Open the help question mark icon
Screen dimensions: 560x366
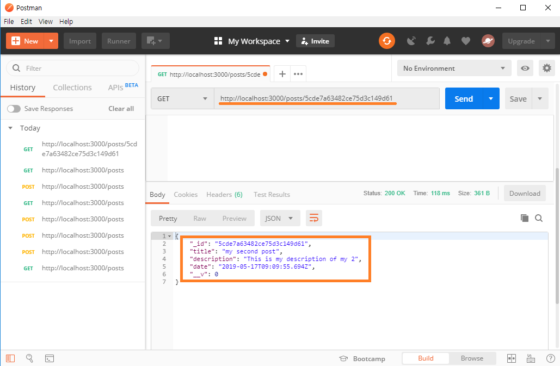pyautogui.click(x=551, y=358)
